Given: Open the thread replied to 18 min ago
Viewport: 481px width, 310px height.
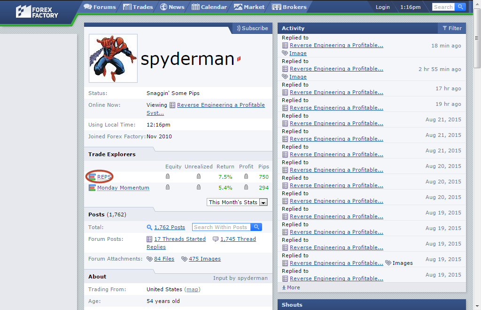Looking at the screenshot, I should [336, 46].
